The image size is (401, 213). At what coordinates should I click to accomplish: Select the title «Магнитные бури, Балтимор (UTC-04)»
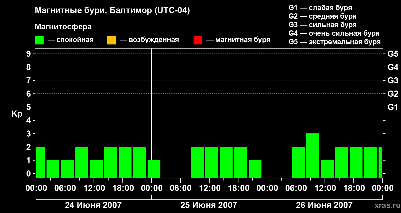coord(112,11)
